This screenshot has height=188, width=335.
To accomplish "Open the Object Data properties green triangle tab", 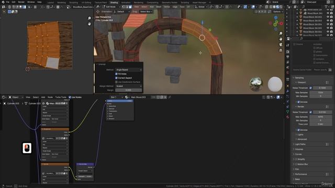I will (x=288, y=112).
